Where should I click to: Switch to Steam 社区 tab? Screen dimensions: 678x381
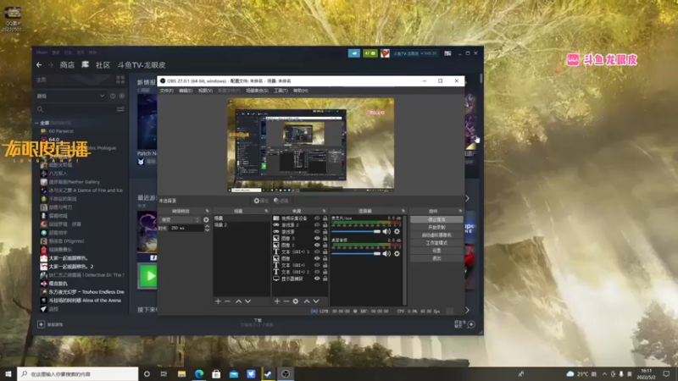(103, 65)
